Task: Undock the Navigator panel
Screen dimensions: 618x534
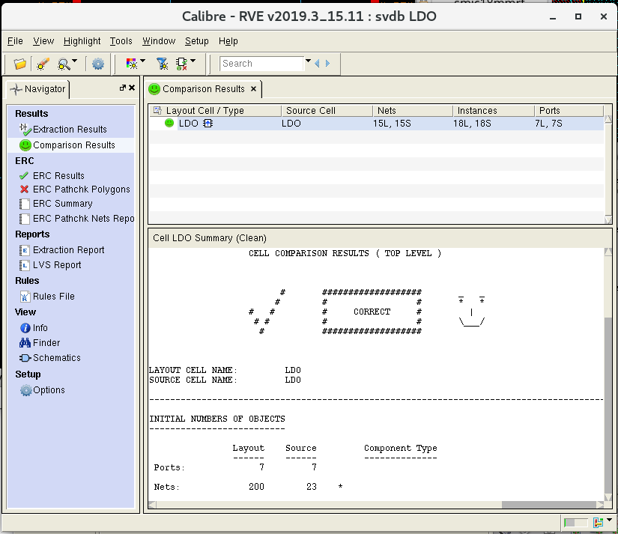Action: point(123,88)
